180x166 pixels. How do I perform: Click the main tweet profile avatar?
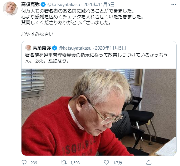click(10, 9)
